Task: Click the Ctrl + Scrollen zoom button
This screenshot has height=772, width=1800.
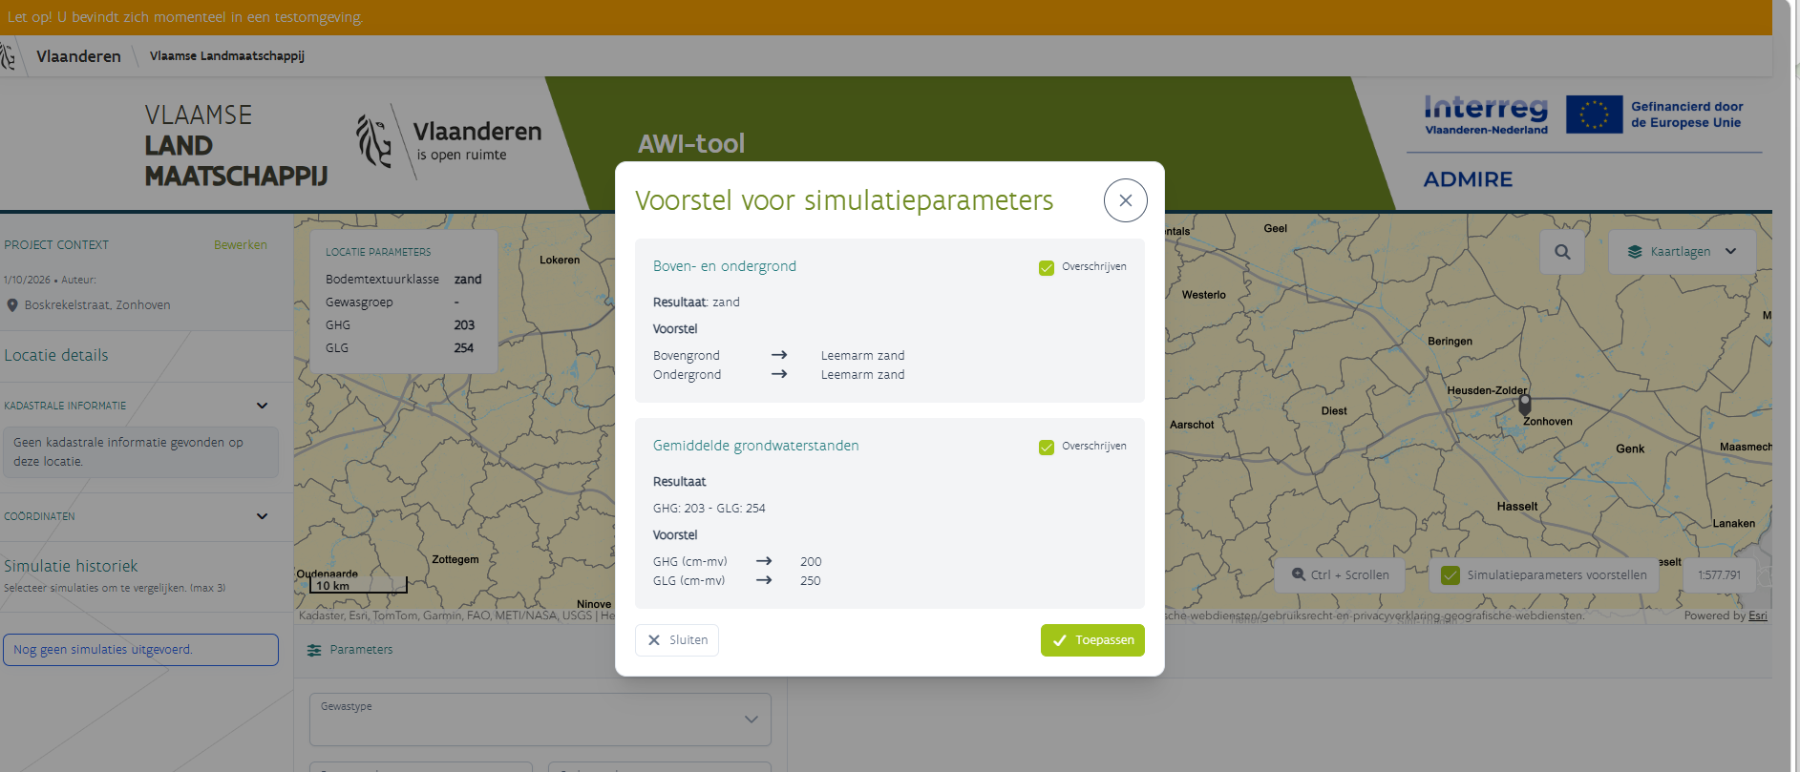Action: [1340, 575]
